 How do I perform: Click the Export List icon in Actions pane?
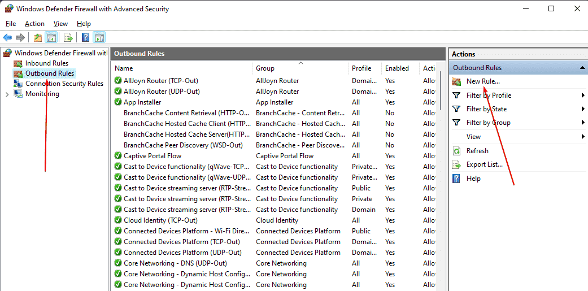point(456,164)
